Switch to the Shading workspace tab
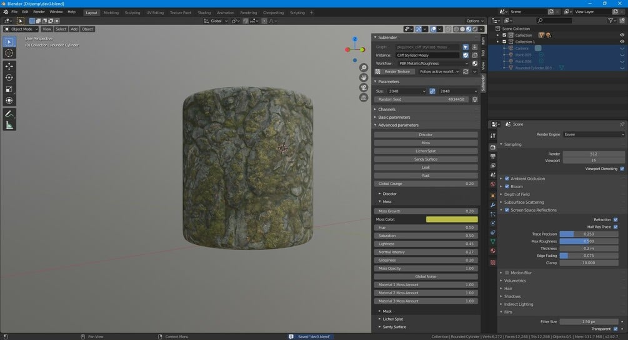This screenshot has height=340, width=628. (x=204, y=12)
